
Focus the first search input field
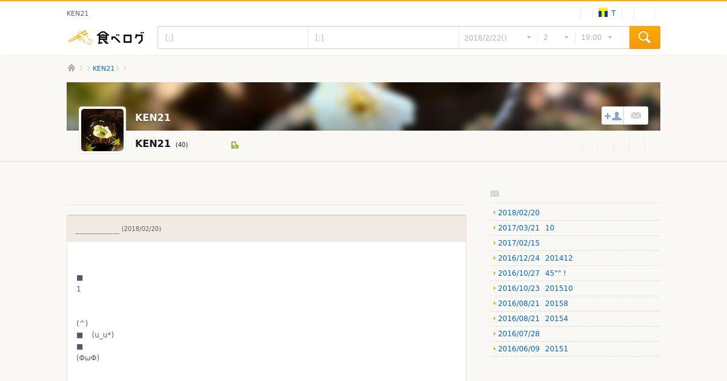233,37
